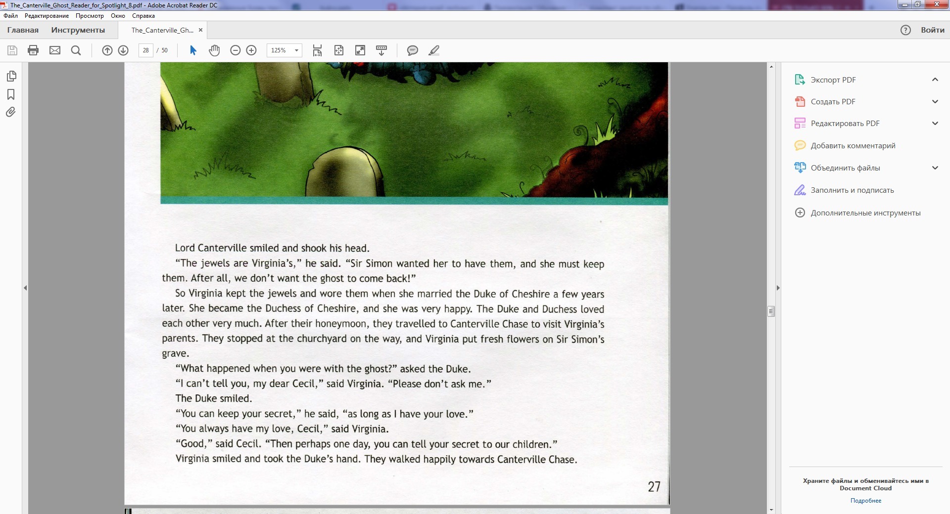This screenshot has width=950, height=514.
Task: Switch to the Инструменты tab
Action: [x=78, y=30]
